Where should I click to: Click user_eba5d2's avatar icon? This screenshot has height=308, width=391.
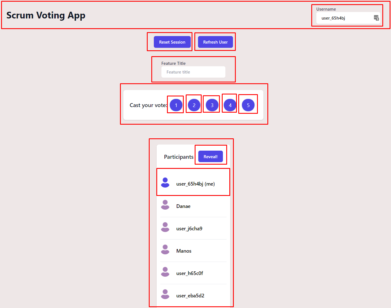tap(165, 294)
